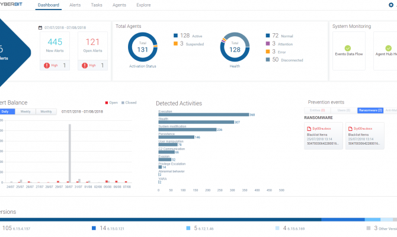Select the Ransomware (2) prevention tab
Image resolution: width=397 pixels, height=237 pixels.
(370, 110)
